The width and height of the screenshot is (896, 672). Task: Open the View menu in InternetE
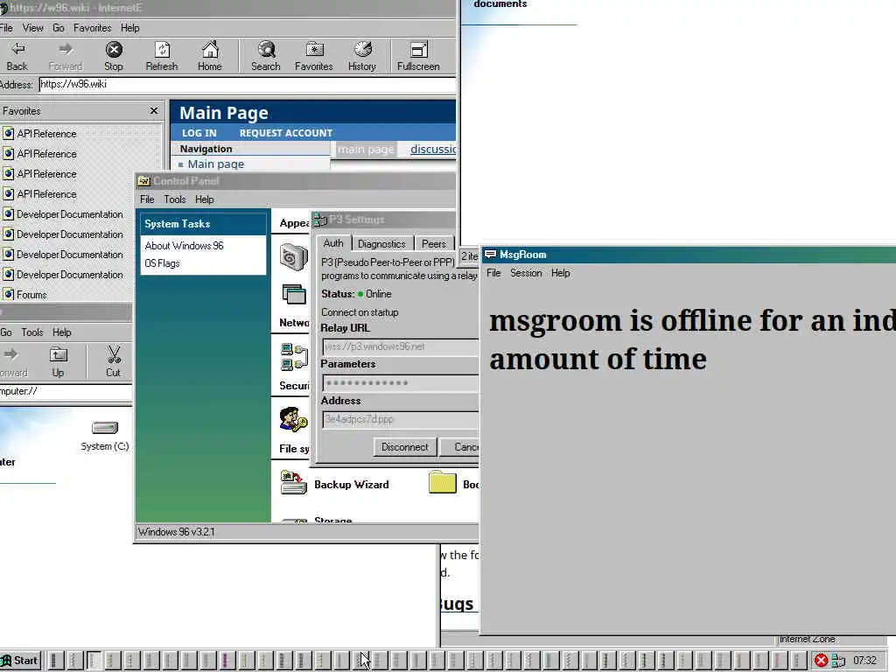click(x=32, y=28)
